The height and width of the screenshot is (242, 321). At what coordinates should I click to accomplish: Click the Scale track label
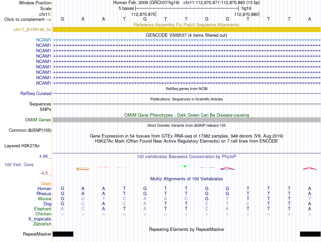(x=46, y=8)
